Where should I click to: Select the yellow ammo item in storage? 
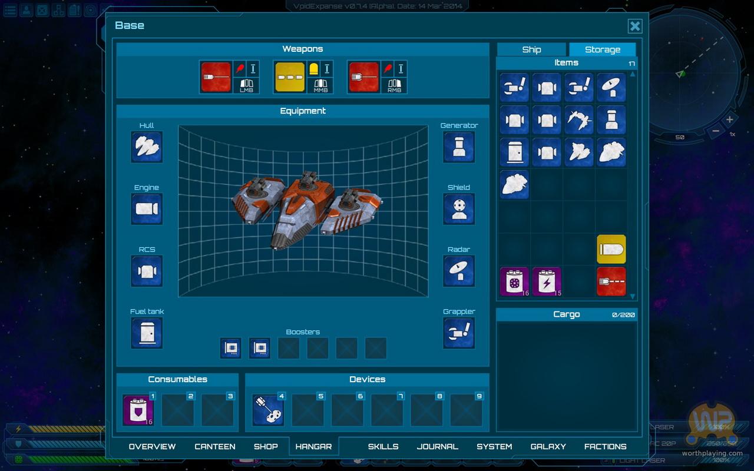(x=611, y=249)
